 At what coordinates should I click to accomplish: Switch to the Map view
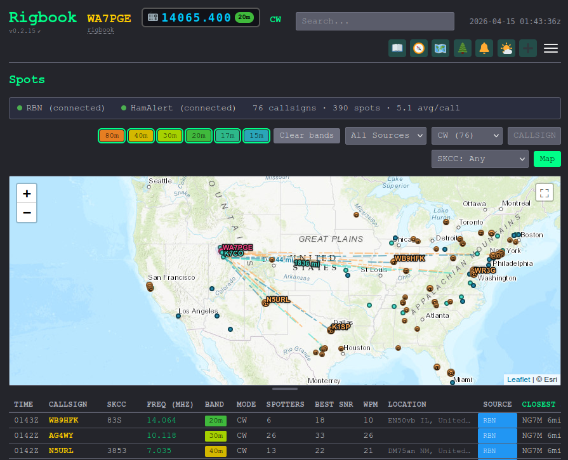[x=546, y=159]
